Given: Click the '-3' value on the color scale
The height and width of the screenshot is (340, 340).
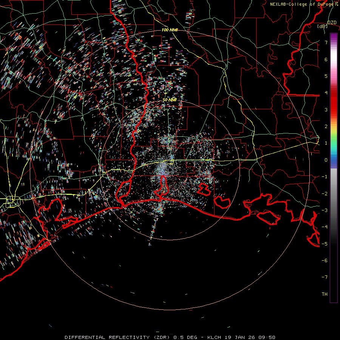Looking at the screenshot, I should pyautogui.click(x=325, y=210).
